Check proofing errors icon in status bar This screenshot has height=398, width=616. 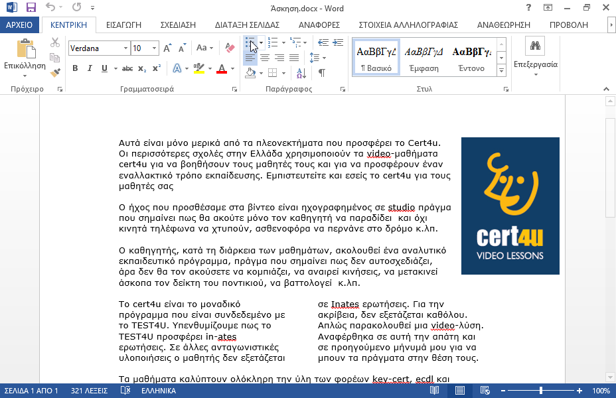125,391
